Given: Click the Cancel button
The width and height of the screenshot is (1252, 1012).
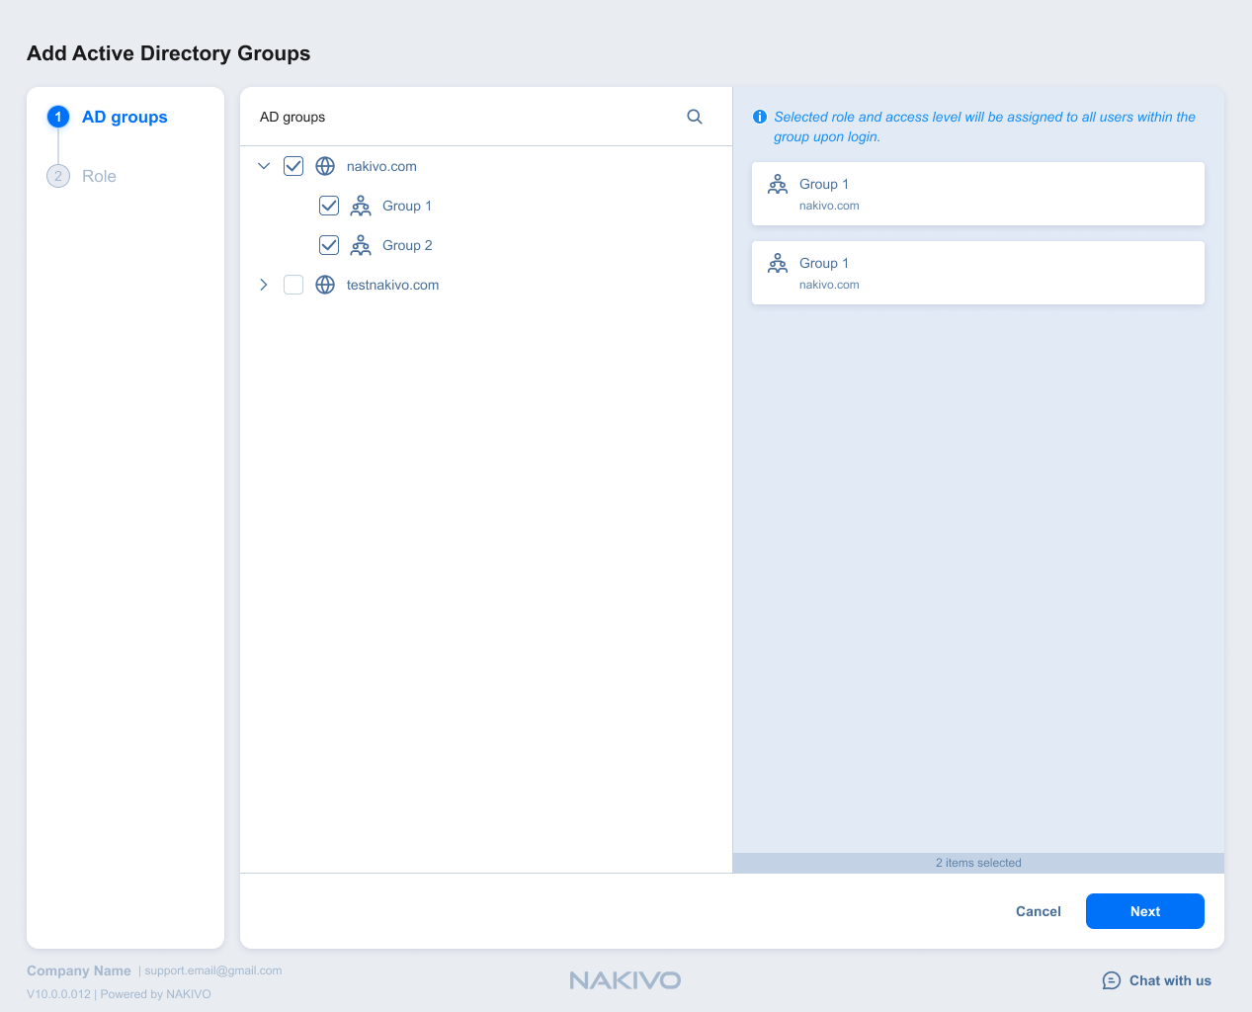Looking at the screenshot, I should click(1038, 910).
